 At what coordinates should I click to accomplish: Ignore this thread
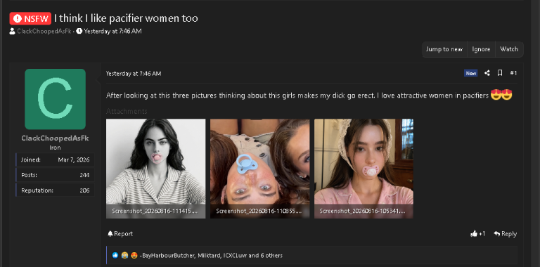pyautogui.click(x=481, y=49)
